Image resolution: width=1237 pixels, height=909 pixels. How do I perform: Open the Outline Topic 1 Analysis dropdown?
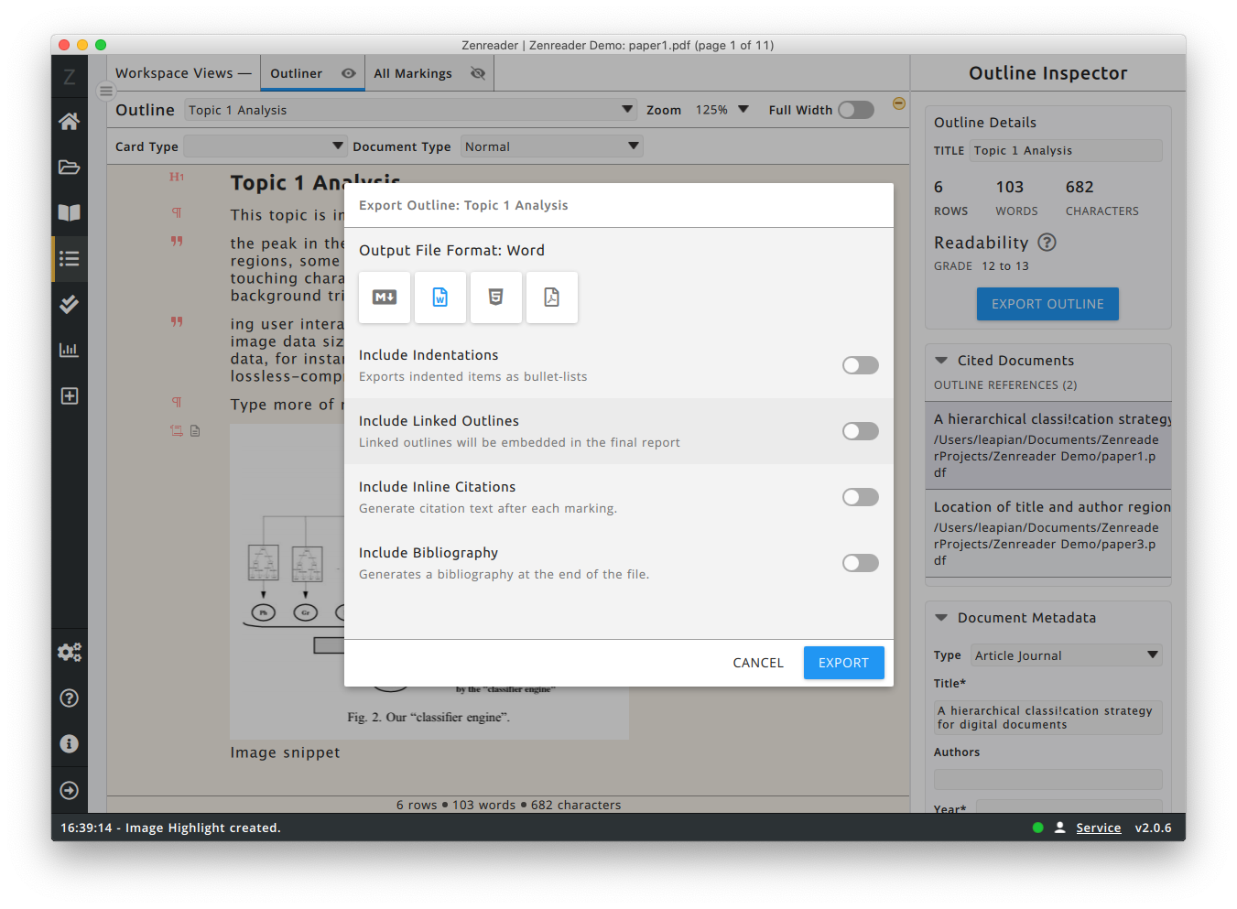click(410, 110)
